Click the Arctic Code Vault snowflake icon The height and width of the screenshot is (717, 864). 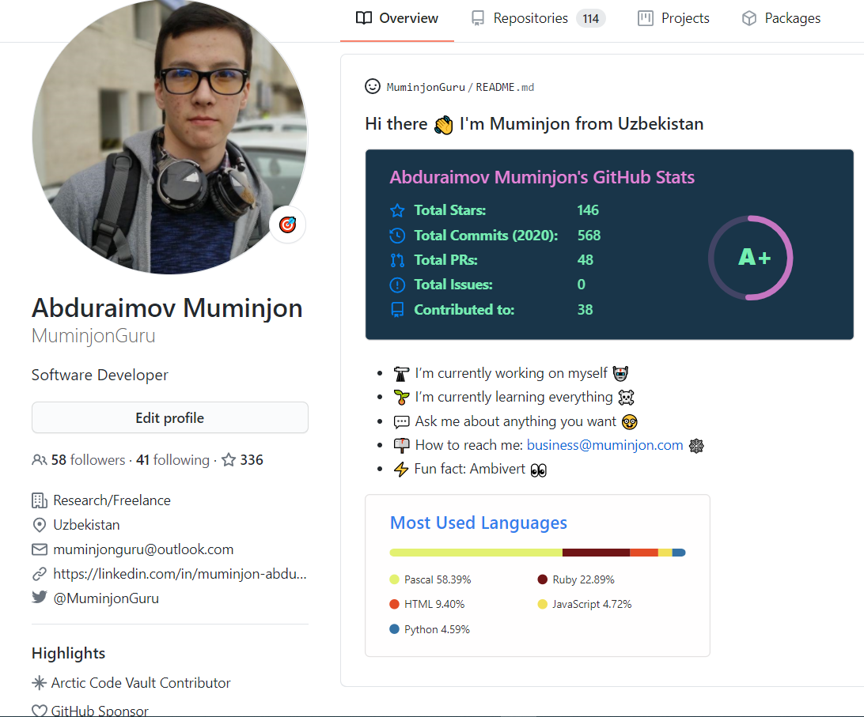[x=39, y=683]
